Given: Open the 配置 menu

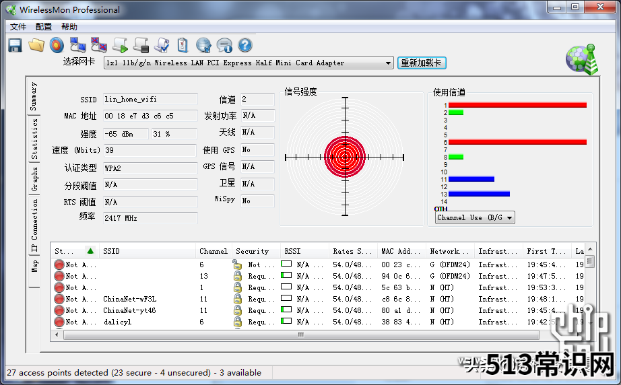Looking at the screenshot, I should [44, 27].
